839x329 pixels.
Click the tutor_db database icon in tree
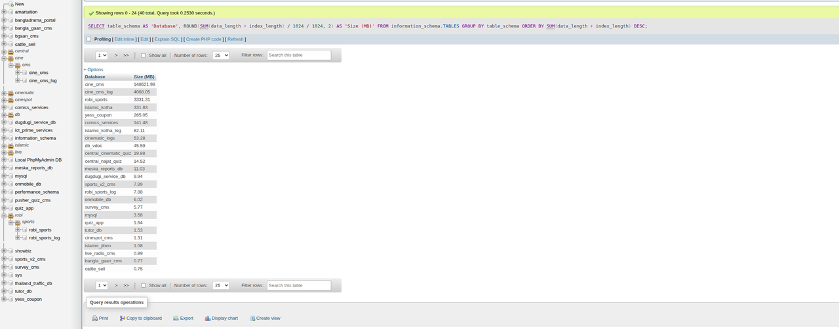[10, 291]
